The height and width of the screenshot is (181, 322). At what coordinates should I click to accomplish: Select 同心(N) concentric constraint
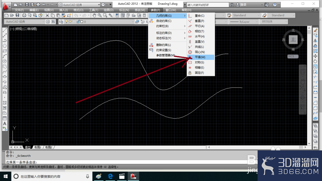201,52
